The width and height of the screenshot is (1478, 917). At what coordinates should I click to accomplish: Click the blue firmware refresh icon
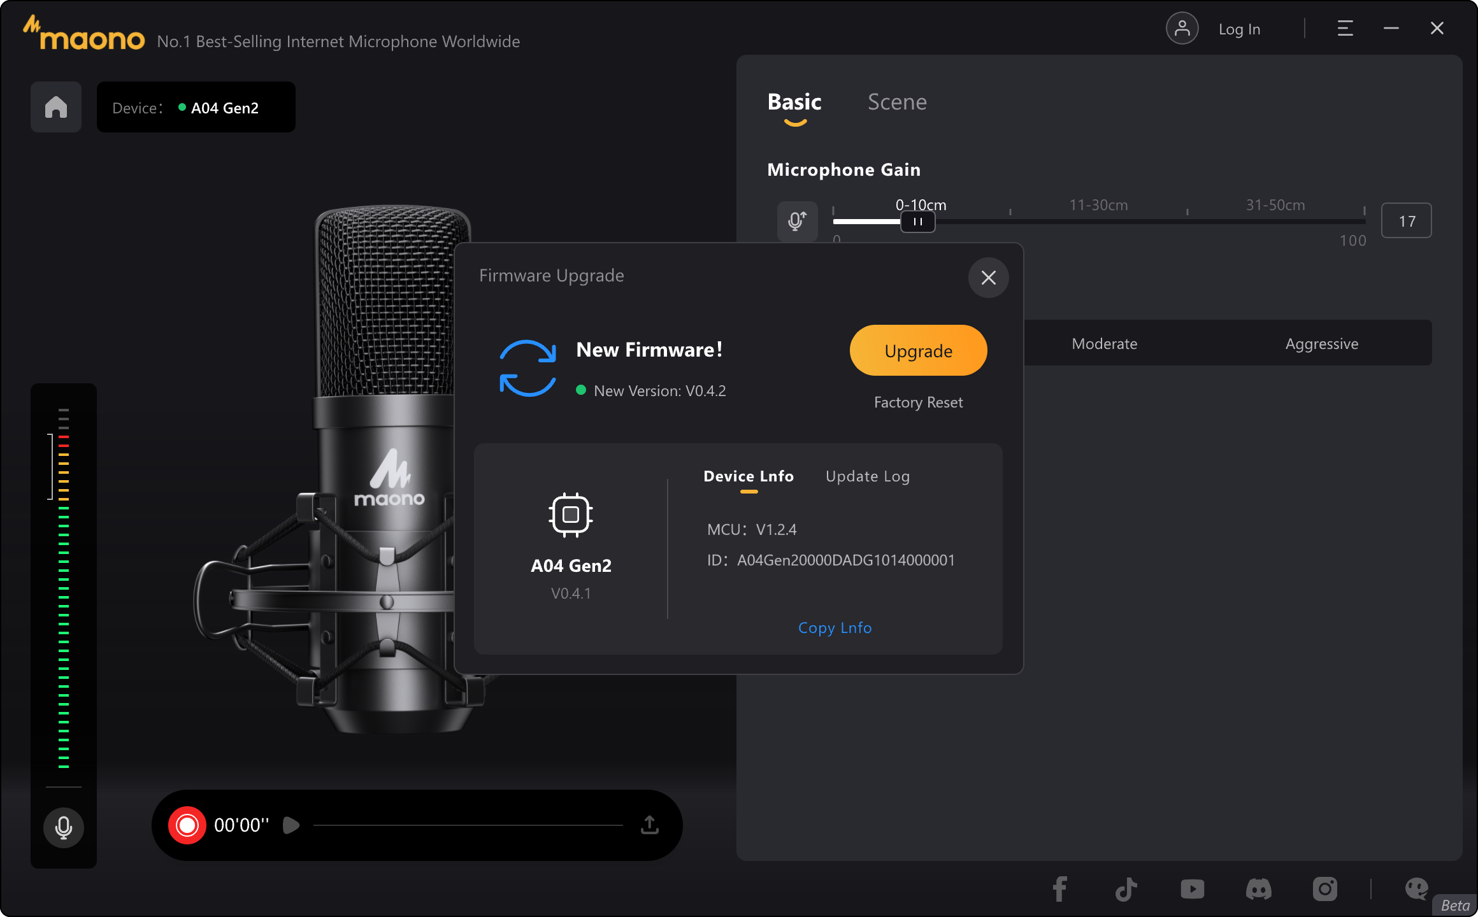527,368
